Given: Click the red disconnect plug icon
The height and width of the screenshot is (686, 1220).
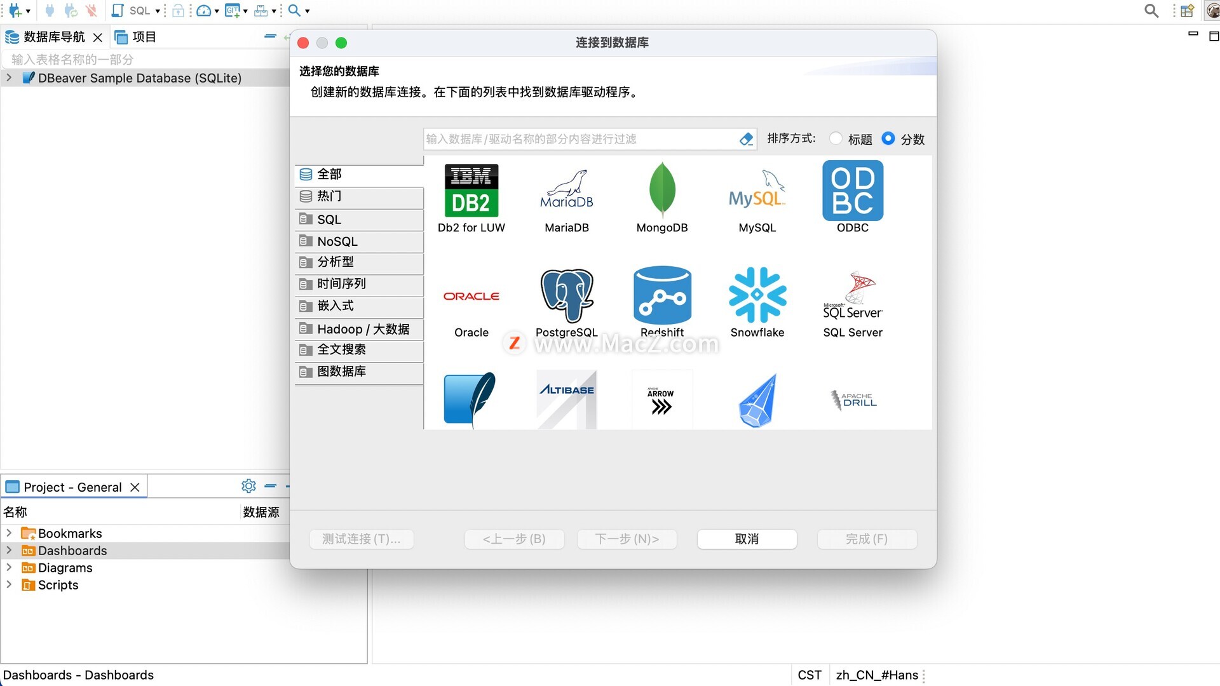Looking at the screenshot, I should [91, 11].
